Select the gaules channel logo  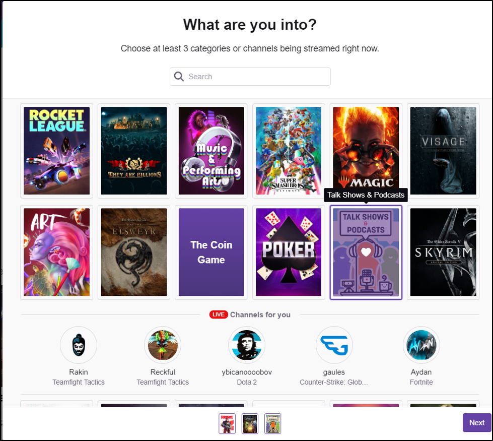[x=334, y=345]
